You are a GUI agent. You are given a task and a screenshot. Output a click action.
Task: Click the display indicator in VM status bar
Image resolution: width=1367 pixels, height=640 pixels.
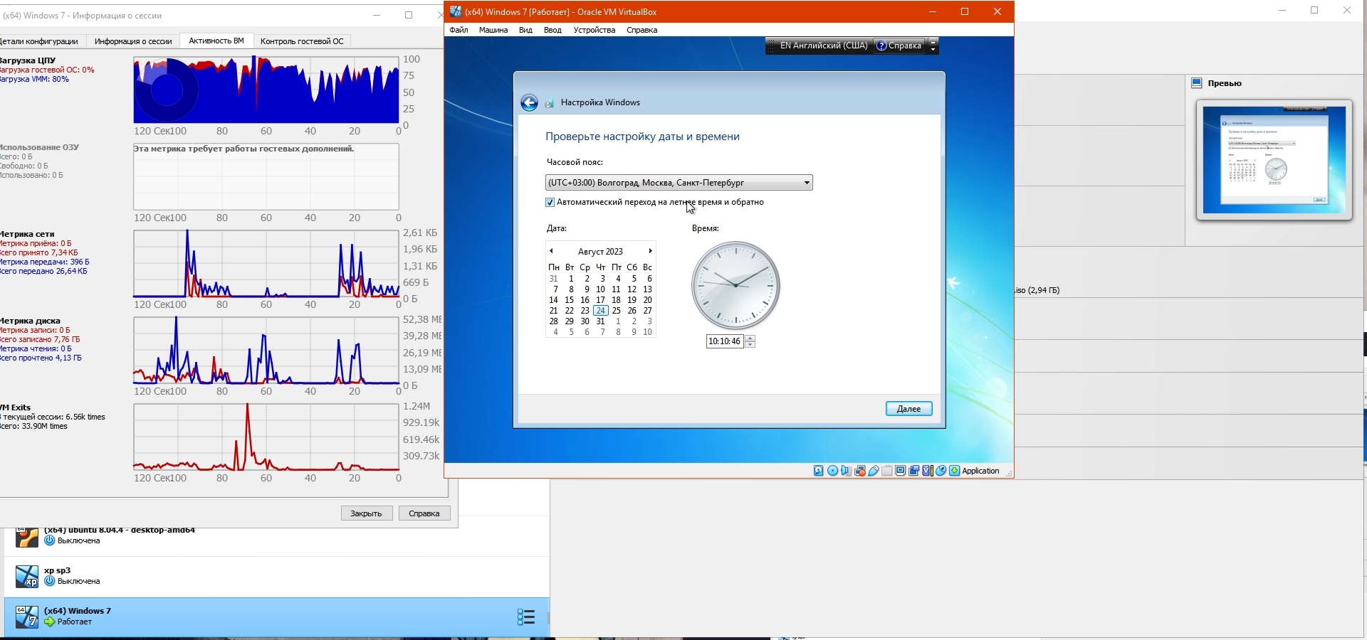point(900,471)
